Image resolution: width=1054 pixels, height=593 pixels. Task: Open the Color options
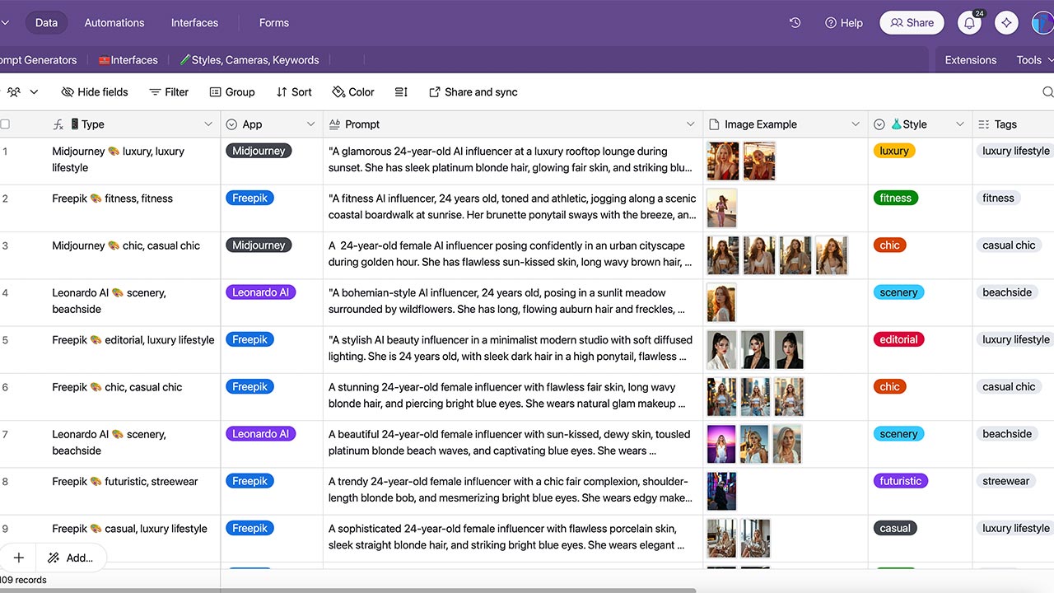tap(353, 92)
